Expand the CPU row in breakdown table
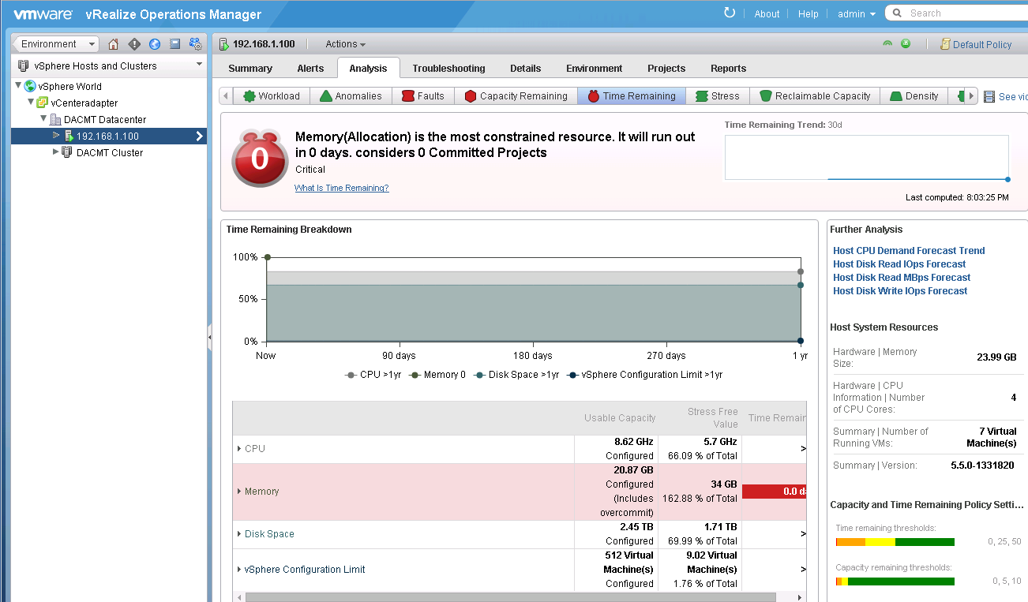This screenshot has height=602, width=1028. 239,448
